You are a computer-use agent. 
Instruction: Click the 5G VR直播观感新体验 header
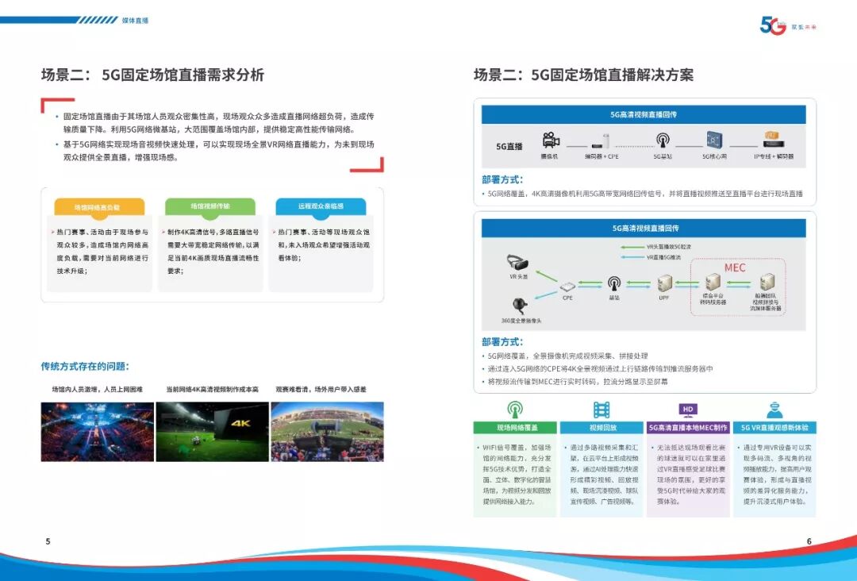774,427
